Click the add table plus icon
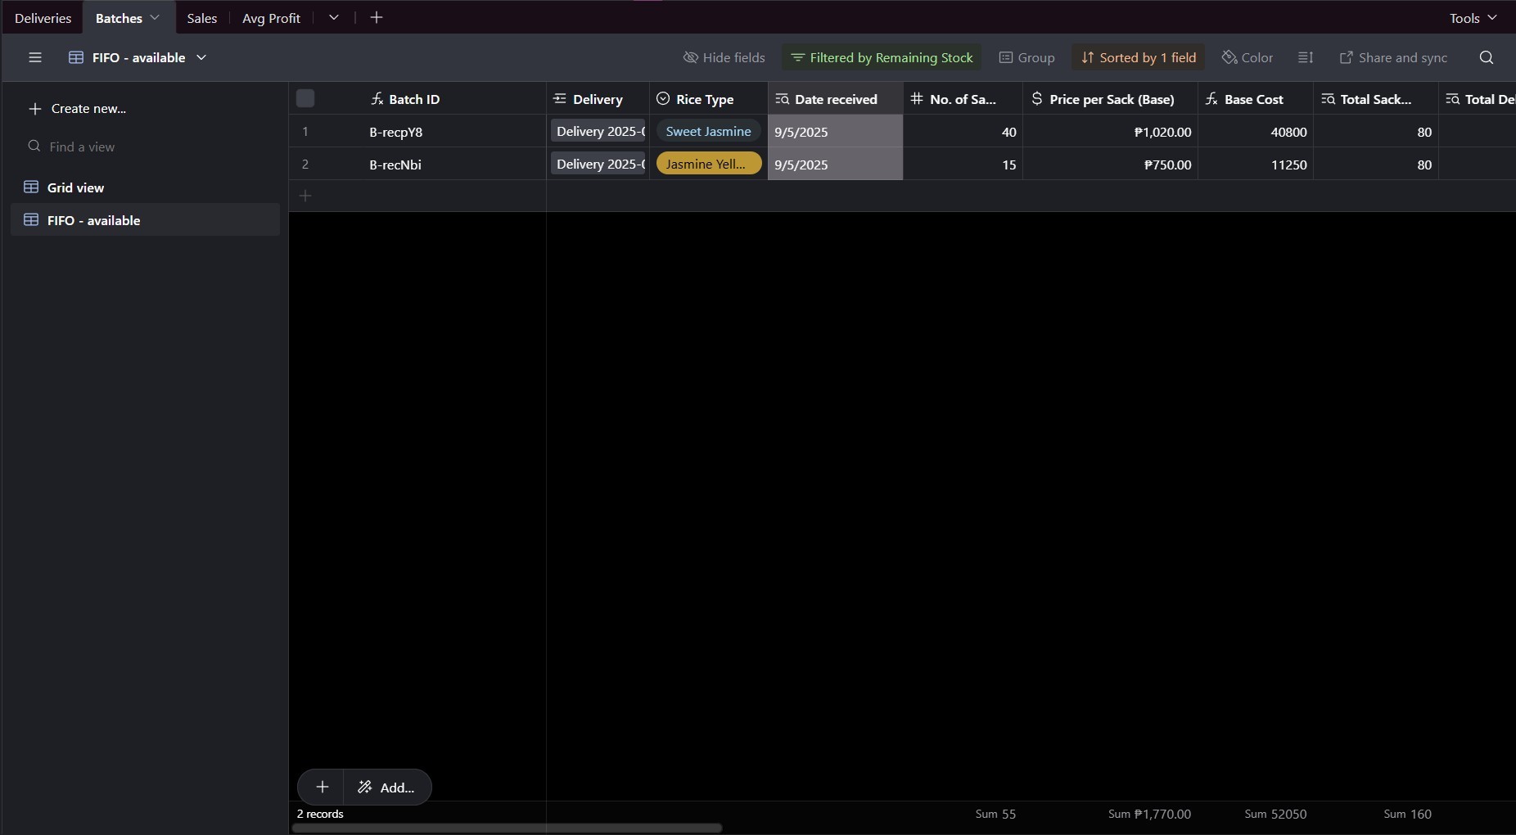The height and width of the screenshot is (835, 1516). tap(377, 17)
